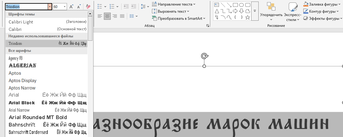Select the text box shape icon

click(x=216, y=5)
